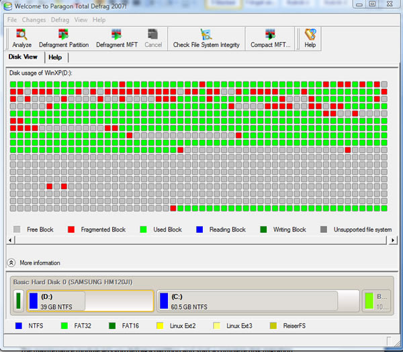Select the small dark green first partition

18,301
